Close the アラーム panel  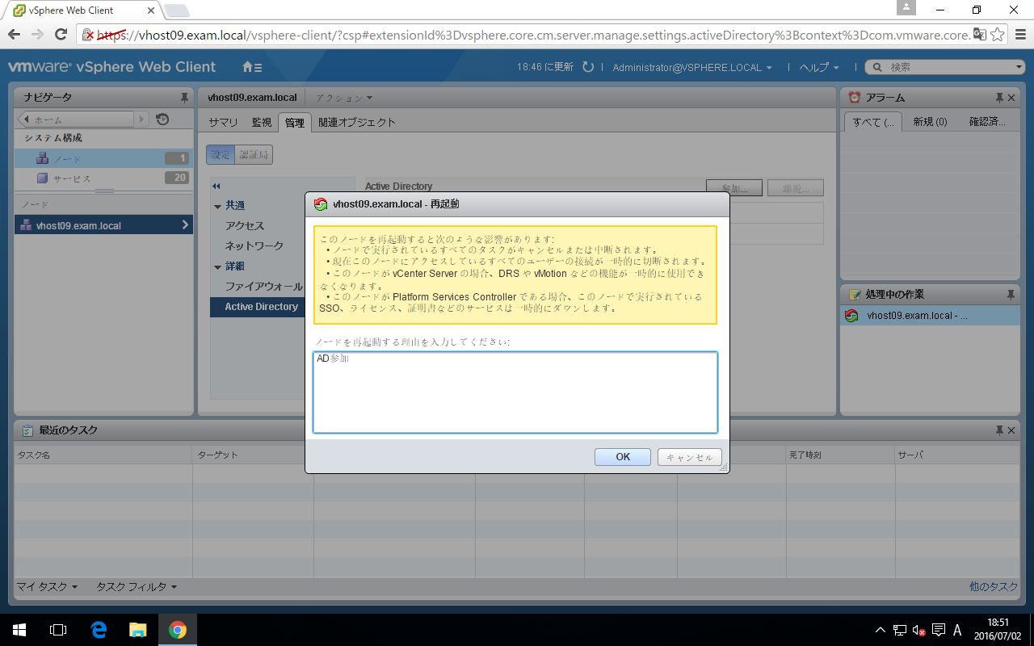(x=1011, y=98)
